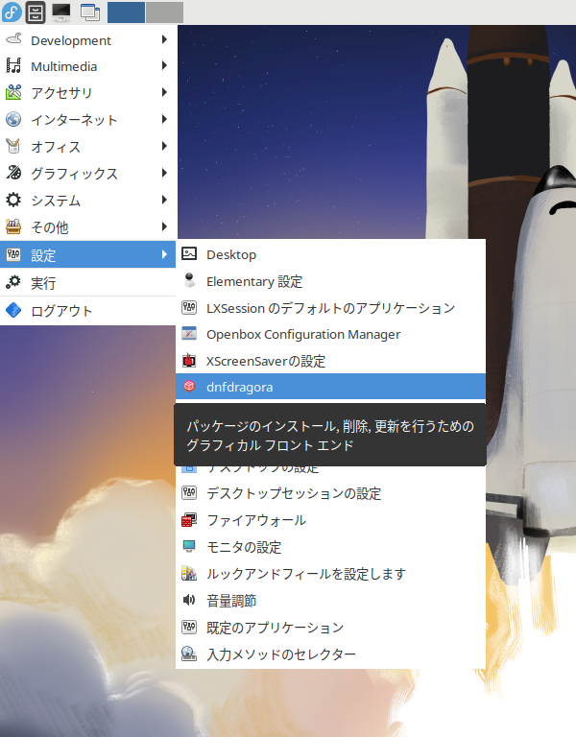This screenshot has height=737, width=576.
Task: Open the Development menu category
Action: (x=88, y=40)
